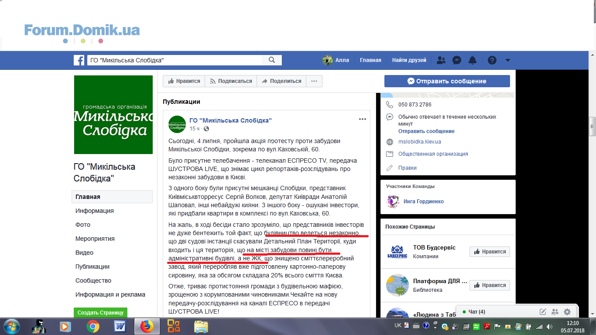The width and height of the screenshot is (596, 335).
Task: Click the ГО Микільська Слобідка post avatar
Action: [x=177, y=124]
